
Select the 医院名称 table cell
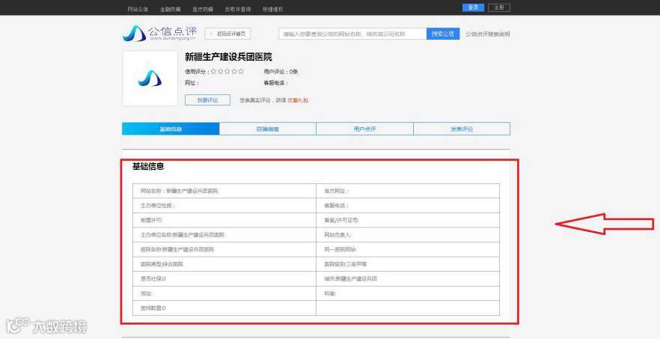tap(224, 249)
